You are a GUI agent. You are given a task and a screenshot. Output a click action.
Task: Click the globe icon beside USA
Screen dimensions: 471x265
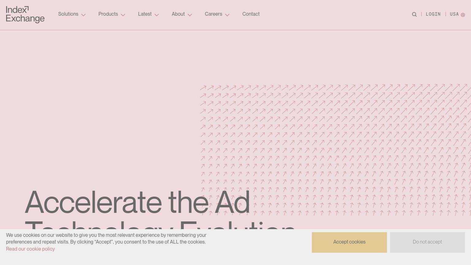[463, 15]
